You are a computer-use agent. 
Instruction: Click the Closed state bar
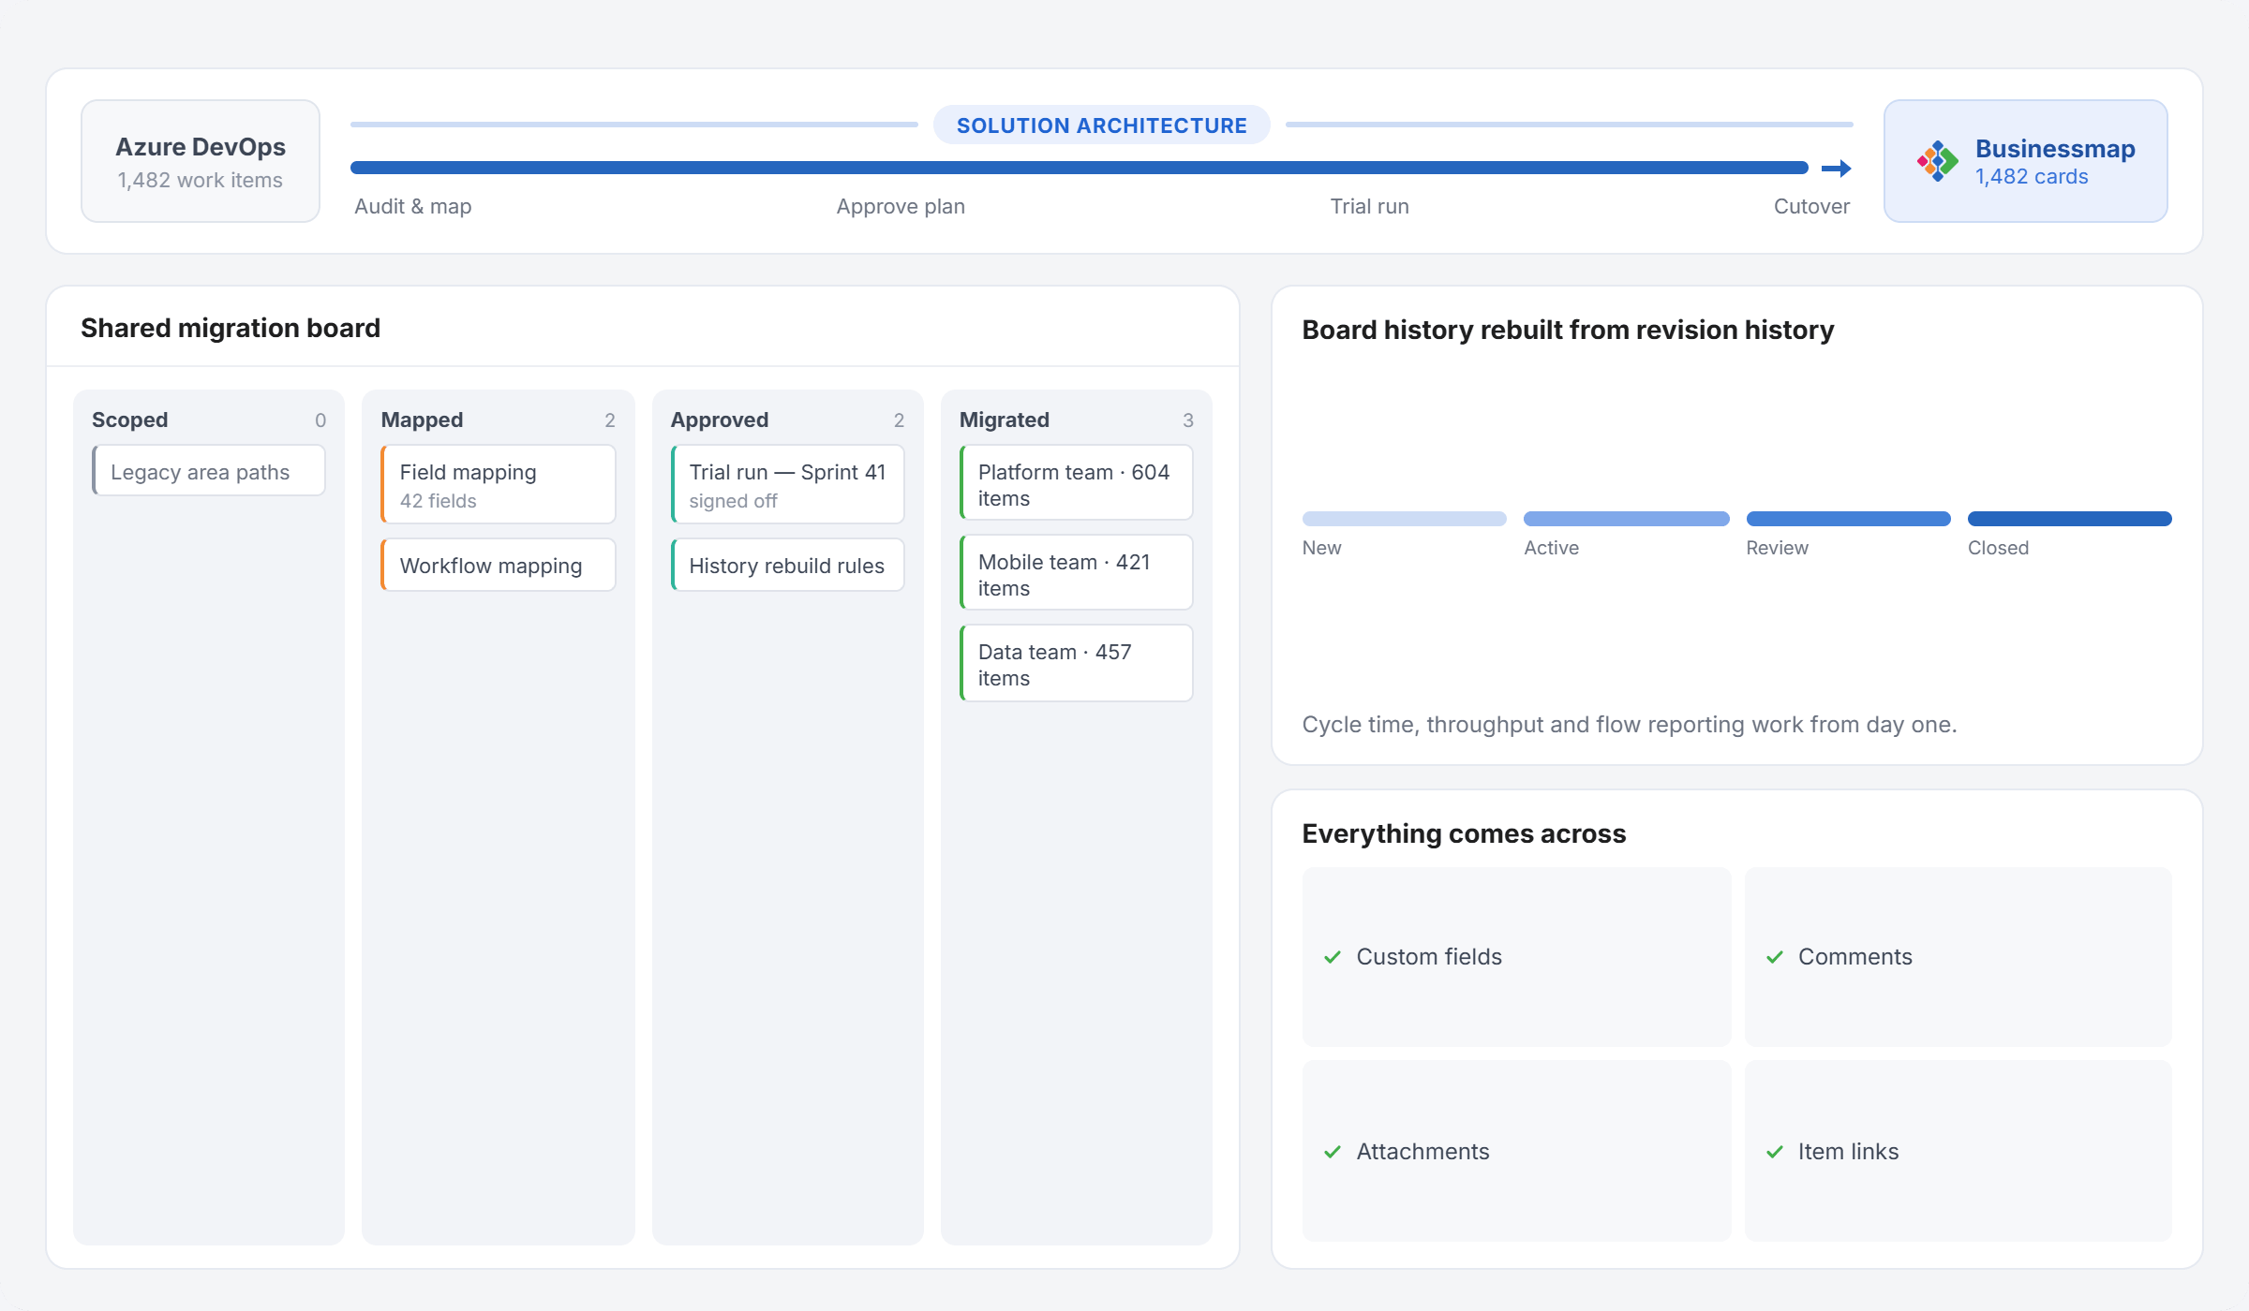(2070, 519)
